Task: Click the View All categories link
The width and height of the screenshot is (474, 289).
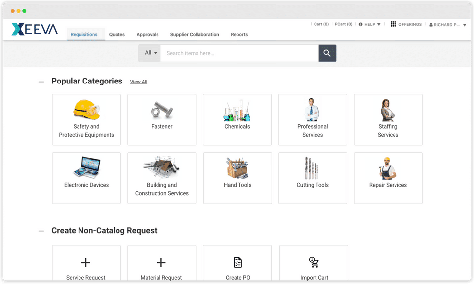Action: (138, 82)
